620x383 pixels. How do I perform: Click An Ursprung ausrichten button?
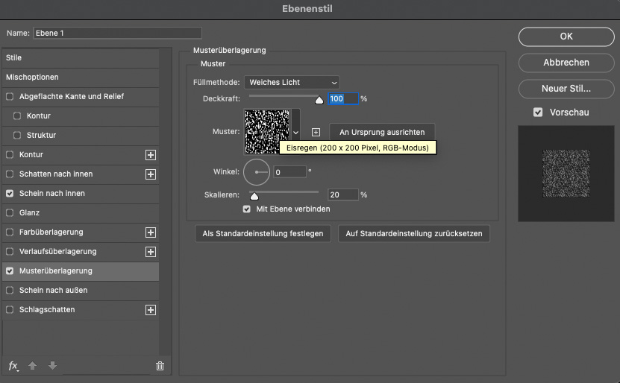tap(382, 133)
